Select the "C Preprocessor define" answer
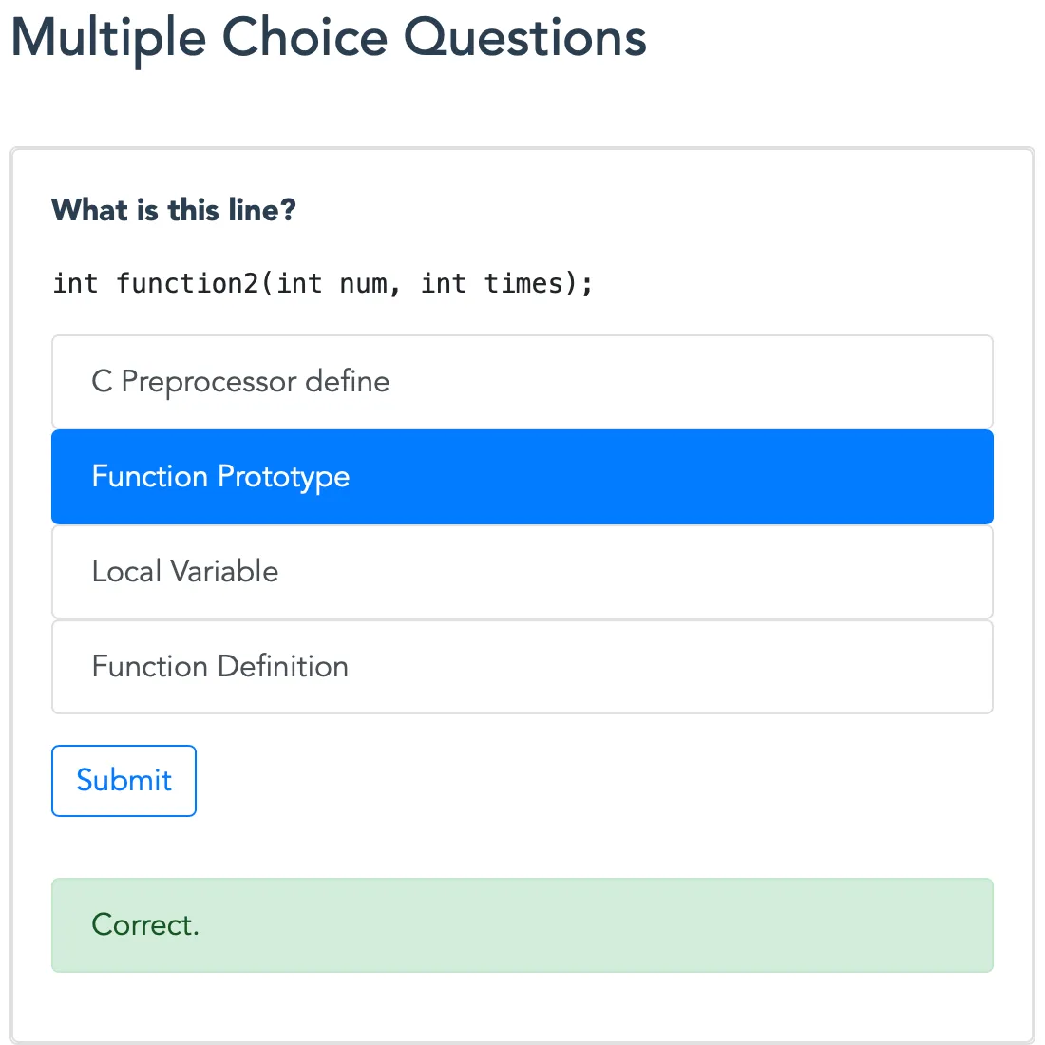Viewport: 1045px width, 1045px height. click(x=522, y=382)
